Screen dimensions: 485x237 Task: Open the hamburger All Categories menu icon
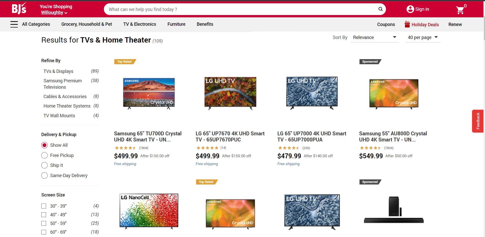[14, 24]
